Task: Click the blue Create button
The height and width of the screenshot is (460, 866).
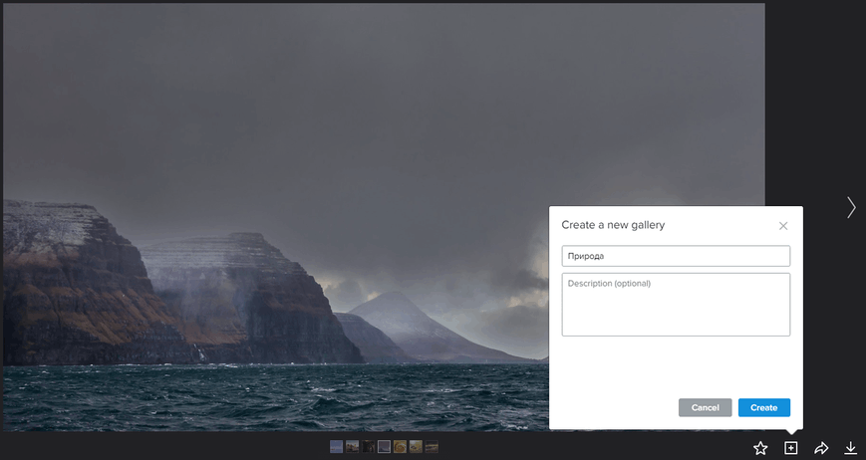Action: (764, 407)
